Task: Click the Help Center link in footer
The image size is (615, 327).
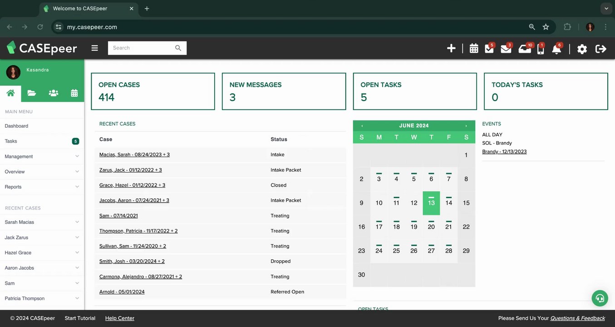Action: [120, 318]
